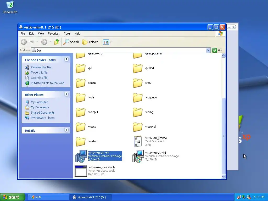268x201 pixels.
Task: Select the smbus folder icon
Action: coord(81,83)
